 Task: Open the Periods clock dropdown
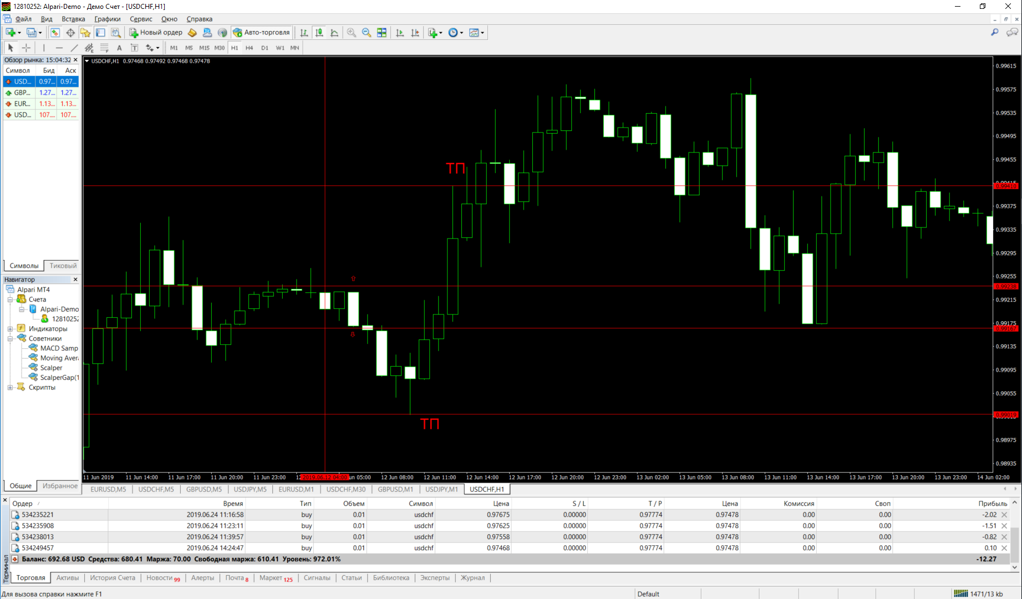[456, 33]
